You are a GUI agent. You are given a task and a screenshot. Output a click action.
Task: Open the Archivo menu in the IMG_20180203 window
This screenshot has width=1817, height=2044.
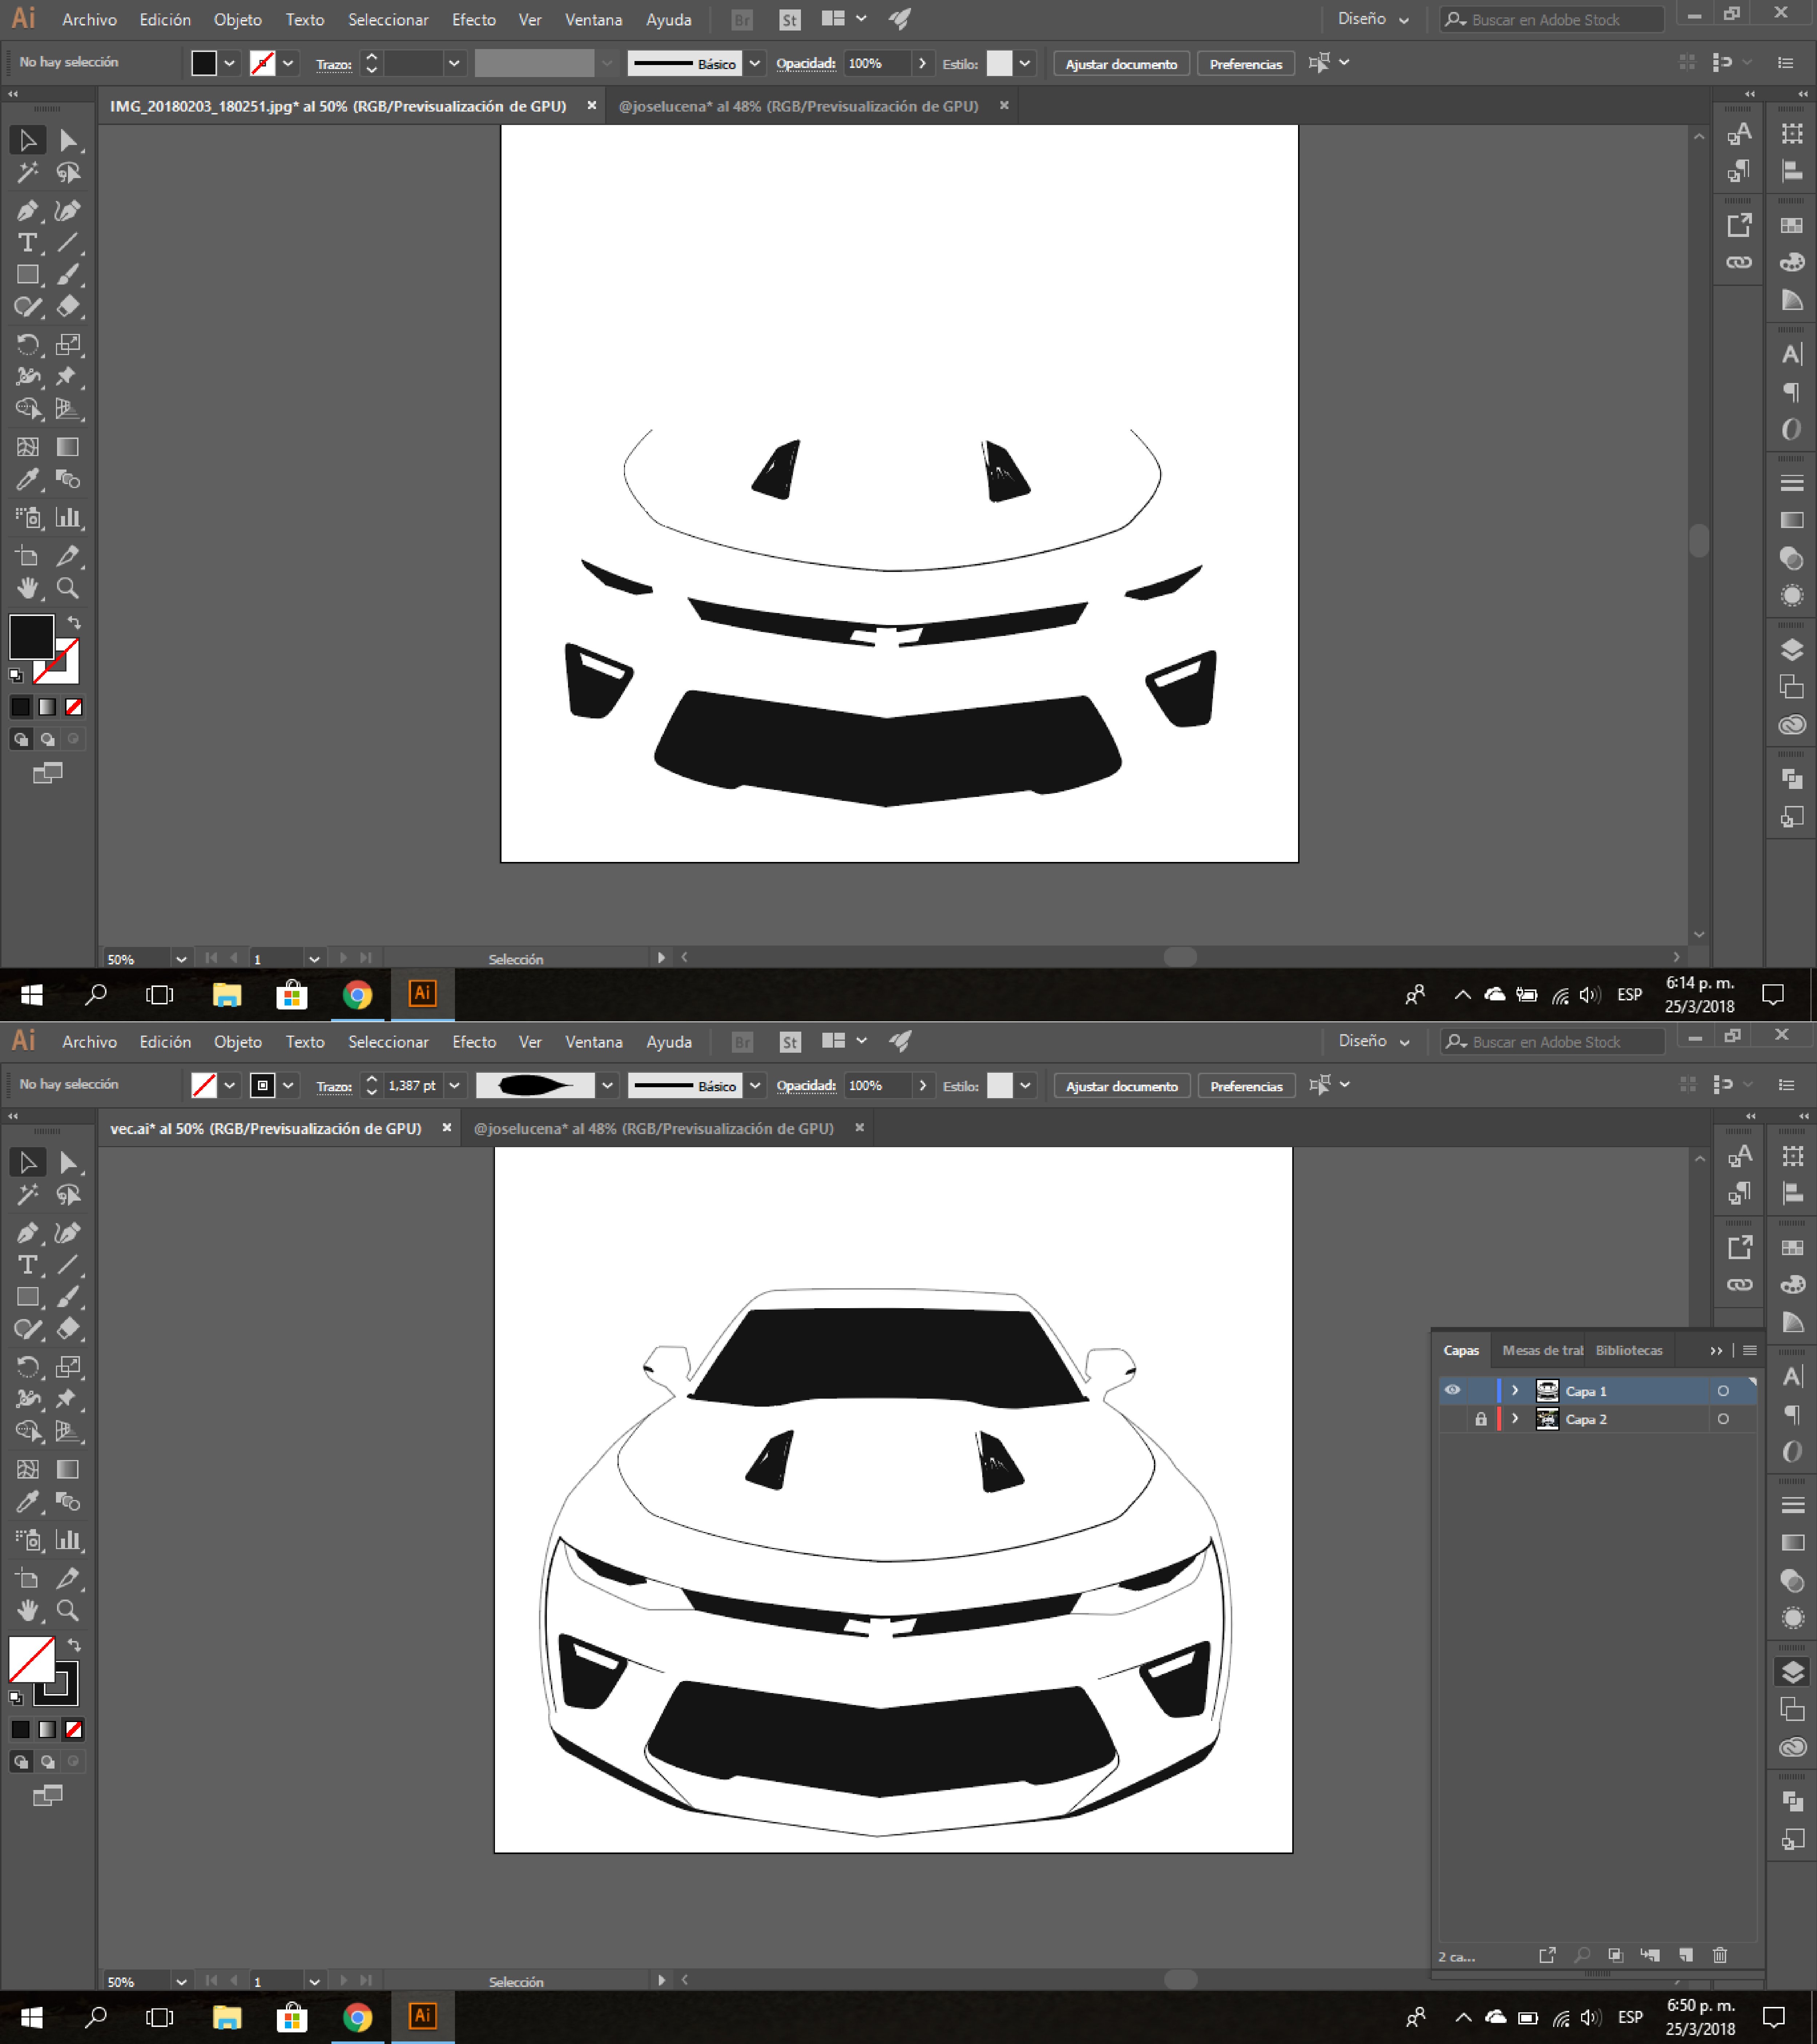[89, 20]
